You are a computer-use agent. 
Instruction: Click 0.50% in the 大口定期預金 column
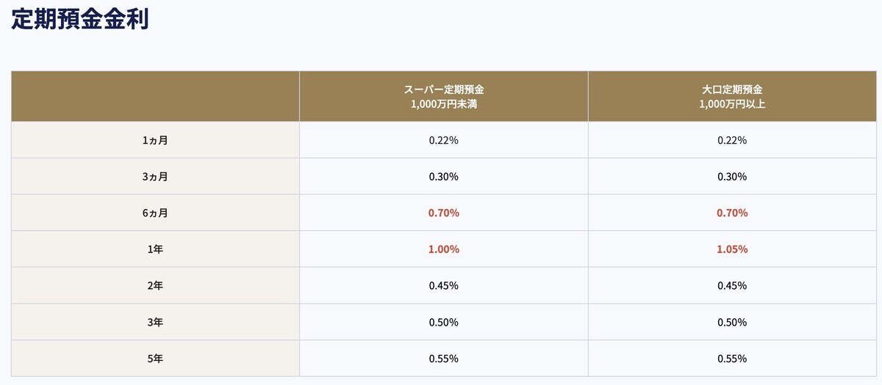[x=732, y=323]
